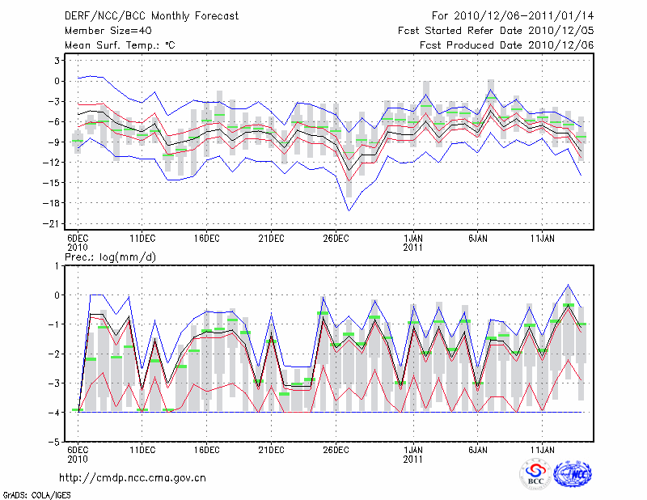Click 6JAN on the precipitation chart axis
Viewport: 647px width, 500px height.
pyautogui.click(x=478, y=448)
